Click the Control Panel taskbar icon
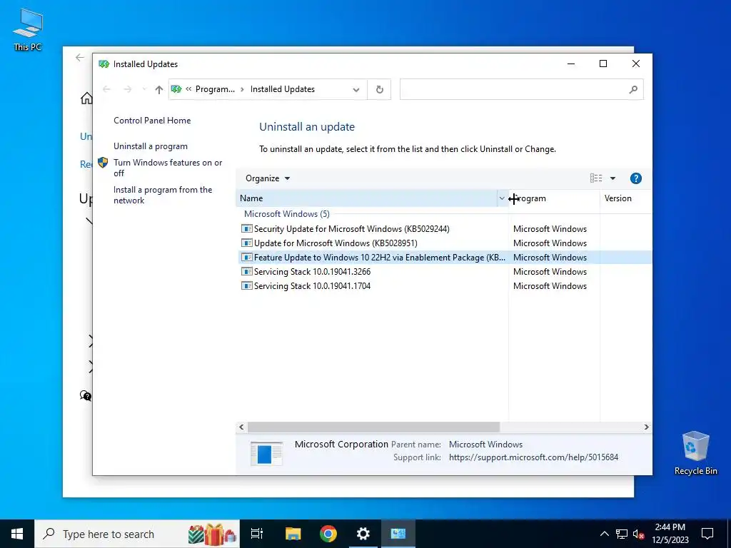731x548 pixels. [x=398, y=534]
